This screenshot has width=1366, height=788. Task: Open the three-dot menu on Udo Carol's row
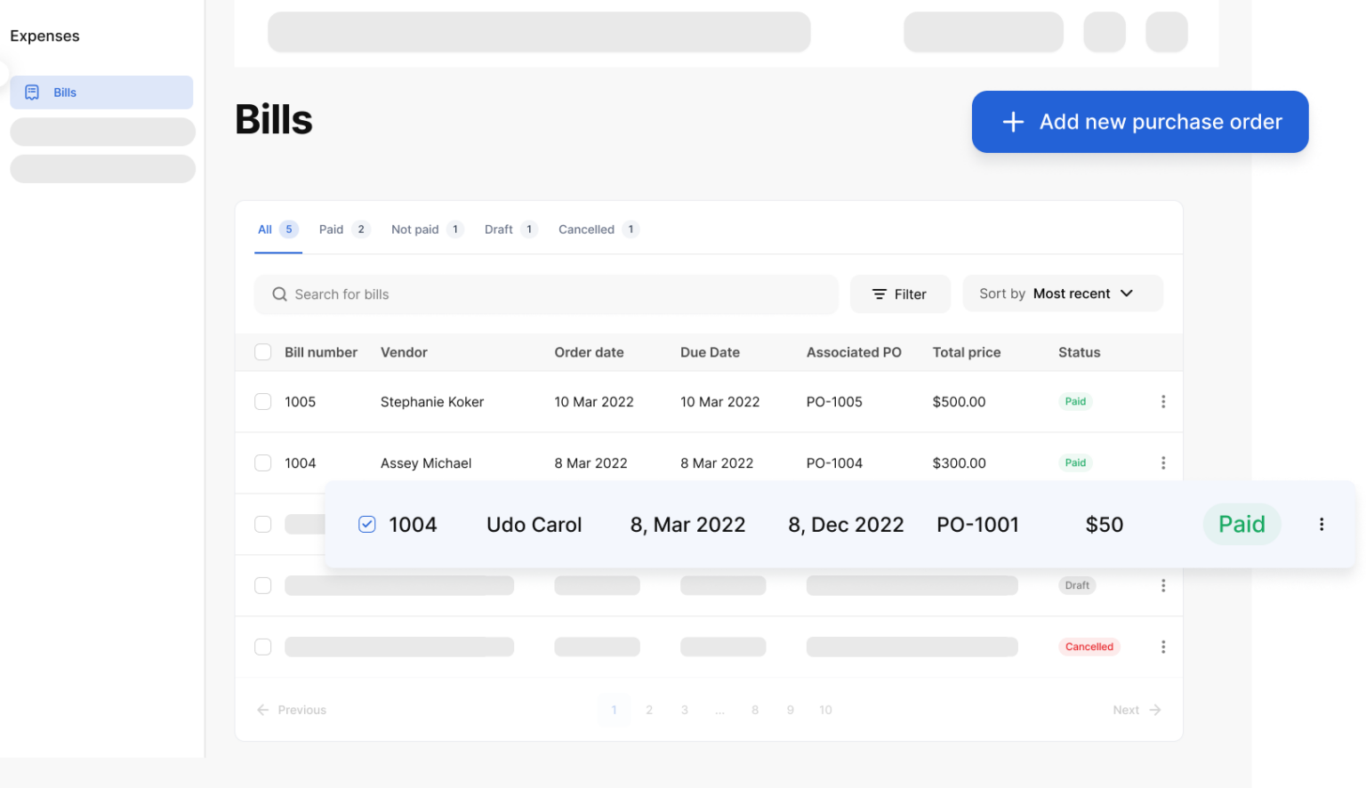[1322, 524]
